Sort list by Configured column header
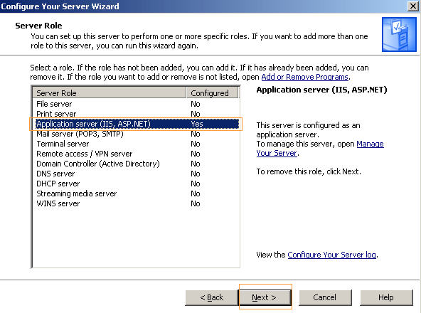The height and width of the screenshot is (313, 421). (212, 93)
